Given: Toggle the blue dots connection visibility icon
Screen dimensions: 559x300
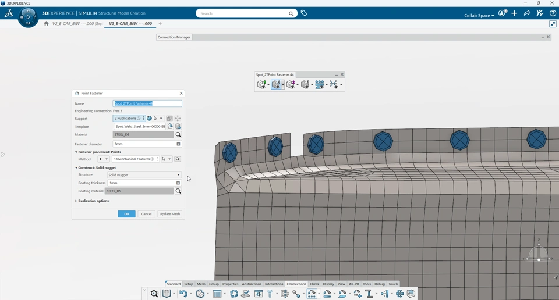Looking at the screenshot, I should tap(319, 85).
